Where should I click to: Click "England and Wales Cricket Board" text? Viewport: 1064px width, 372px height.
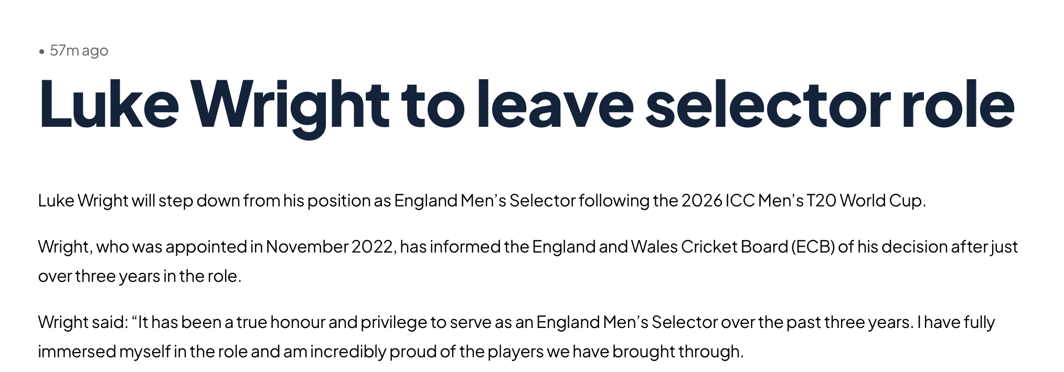tap(660, 247)
